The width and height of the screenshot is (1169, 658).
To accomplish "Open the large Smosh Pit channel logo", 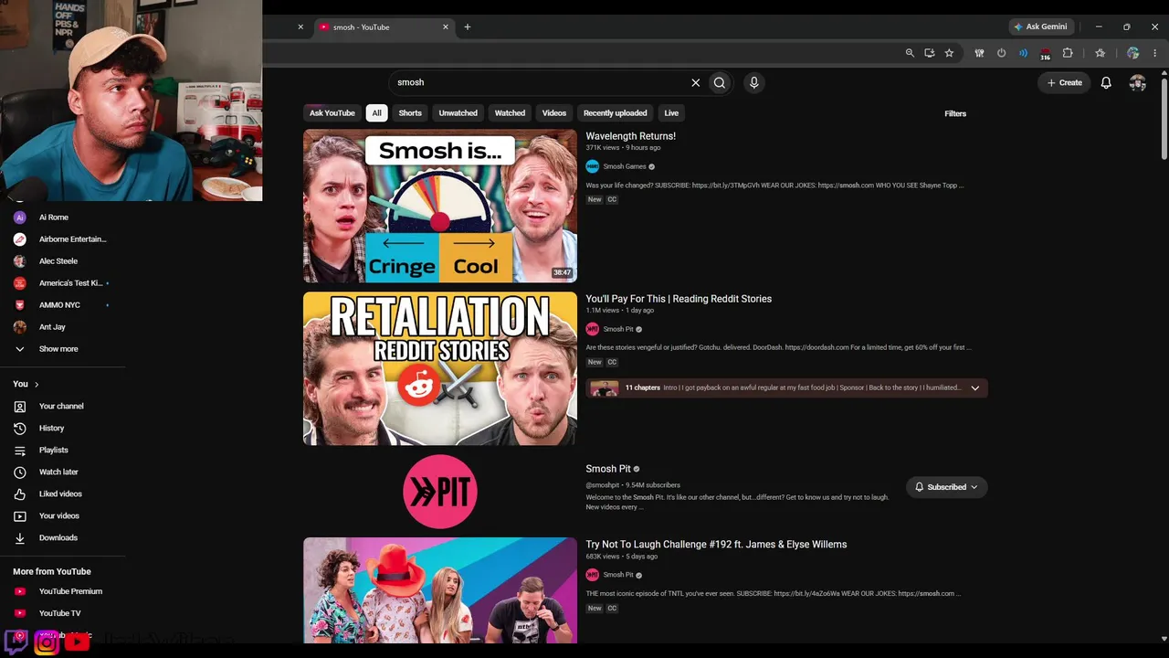I will click(440, 491).
